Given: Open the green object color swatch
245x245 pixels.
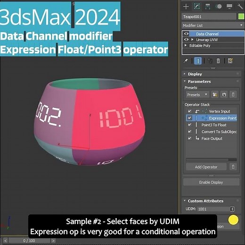Looking at the screenshot, I should click(x=241, y=16).
